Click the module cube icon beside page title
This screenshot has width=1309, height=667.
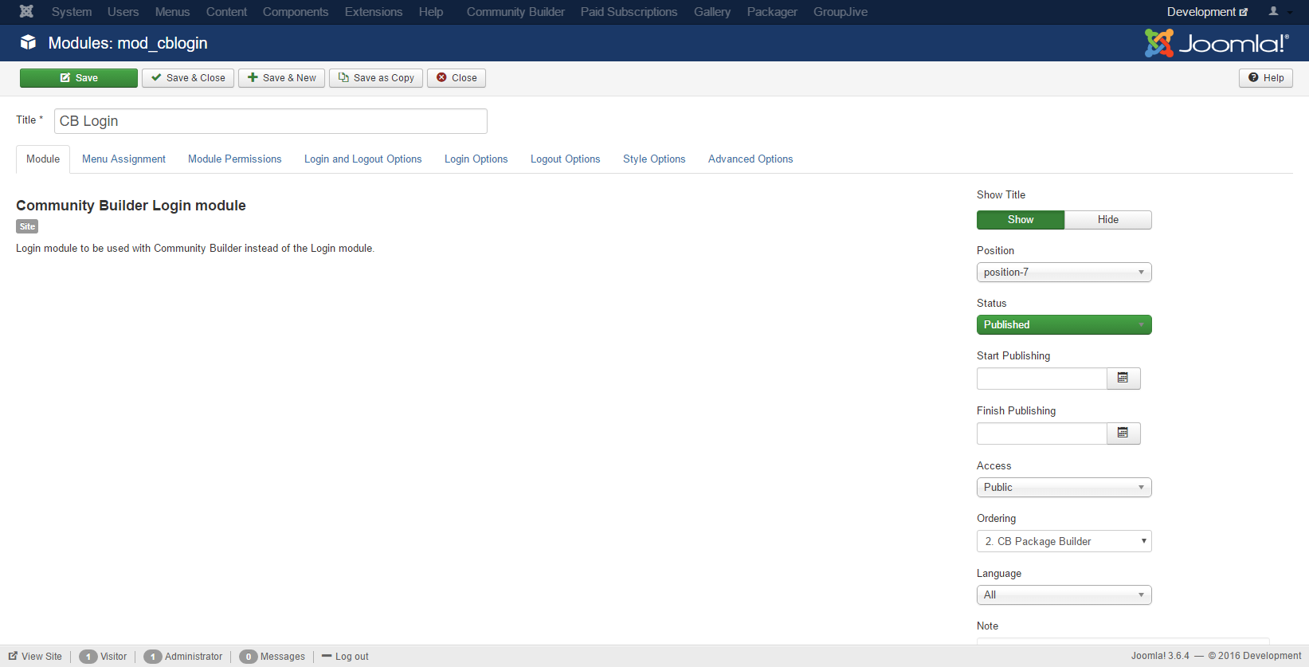(x=28, y=42)
